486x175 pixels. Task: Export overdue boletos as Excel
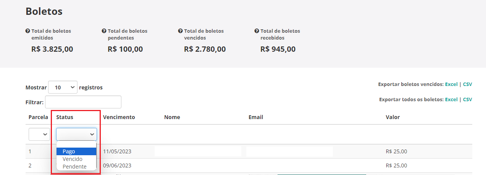pyautogui.click(x=451, y=84)
